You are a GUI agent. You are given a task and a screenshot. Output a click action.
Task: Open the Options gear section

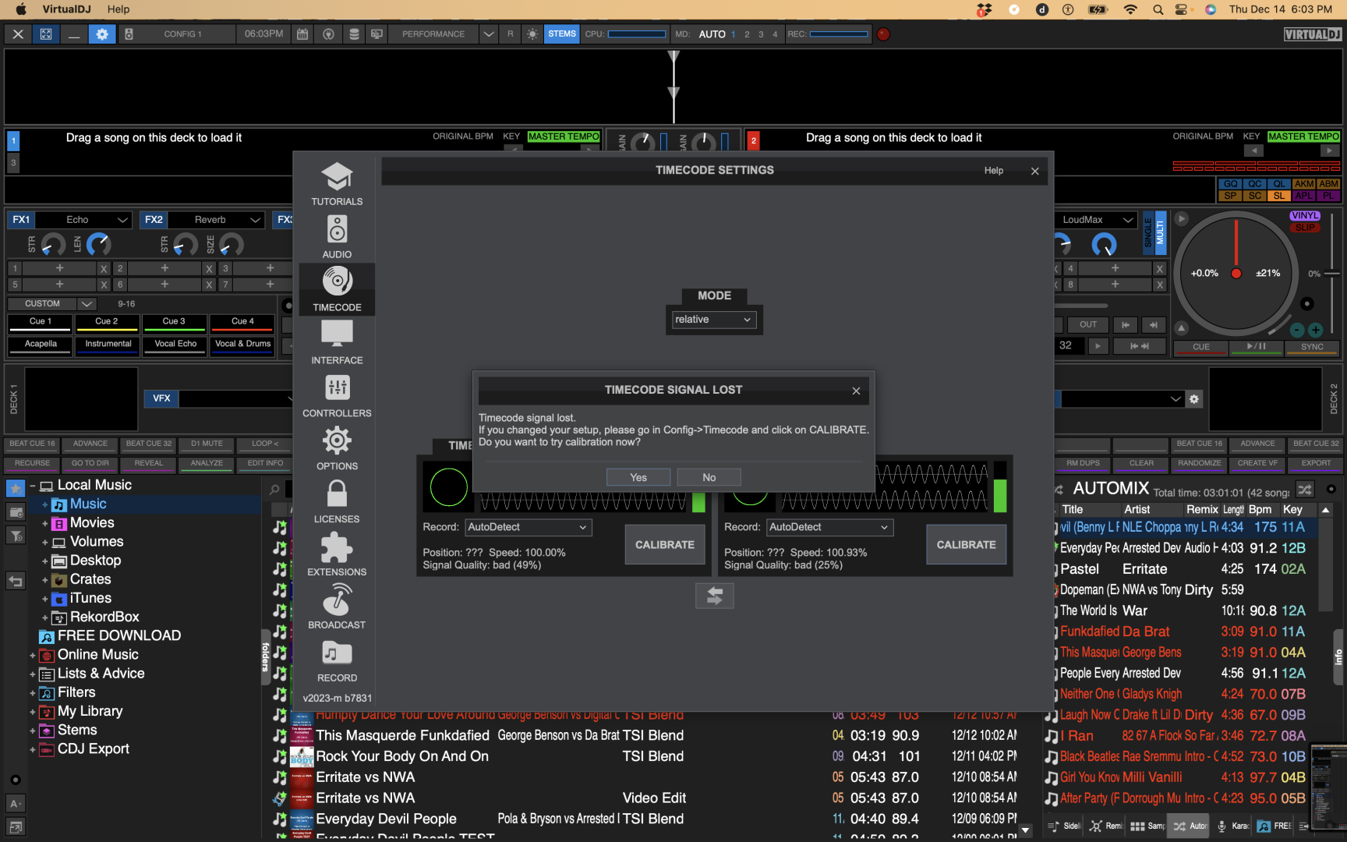[x=337, y=449]
